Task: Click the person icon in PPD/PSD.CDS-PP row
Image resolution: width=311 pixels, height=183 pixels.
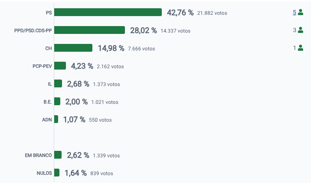Action: [301, 30]
